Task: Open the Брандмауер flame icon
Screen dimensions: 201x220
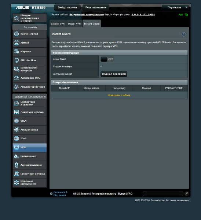Action: (x=17, y=156)
